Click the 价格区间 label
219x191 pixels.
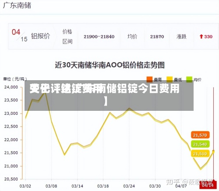(x=67, y=37)
